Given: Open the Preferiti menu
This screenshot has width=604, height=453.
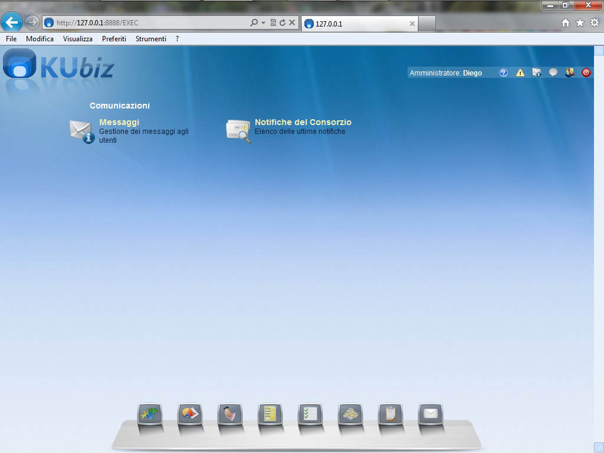Looking at the screenshot, I should tap(114, 39).
